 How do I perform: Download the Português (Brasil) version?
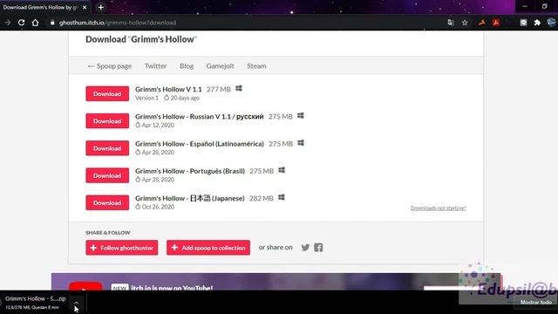tap(107, 175)
